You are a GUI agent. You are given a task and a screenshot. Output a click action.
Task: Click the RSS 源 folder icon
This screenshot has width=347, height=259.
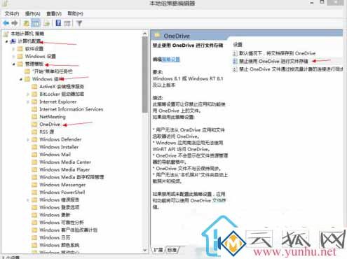[34, 132]
